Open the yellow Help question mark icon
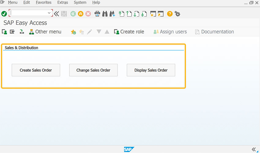Viewport: 260px width, 153px height. click(170, 14)
